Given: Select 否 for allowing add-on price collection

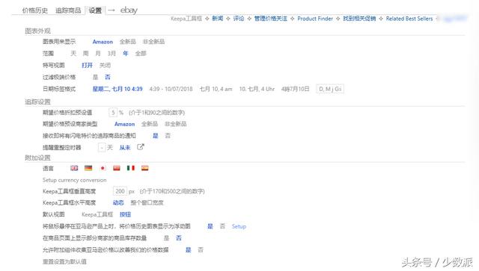Looking at the screenshot, I should coord(201,250).
